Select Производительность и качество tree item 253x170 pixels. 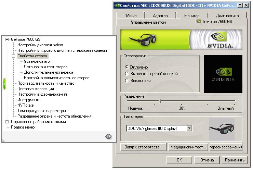[46, 84]
